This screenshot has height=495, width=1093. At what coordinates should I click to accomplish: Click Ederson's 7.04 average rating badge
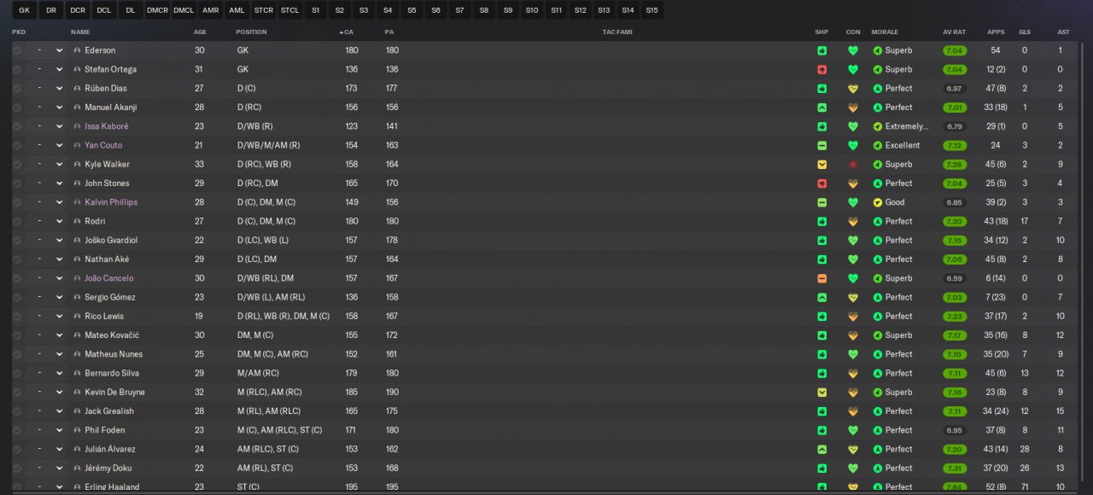pyautogui.click(x=955, y=50)
